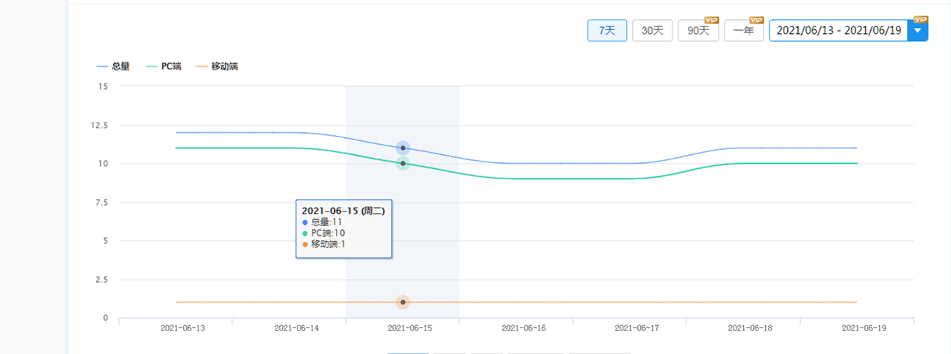Select the 一年 range button
This screenshot has width=951, height=354.
743,32
